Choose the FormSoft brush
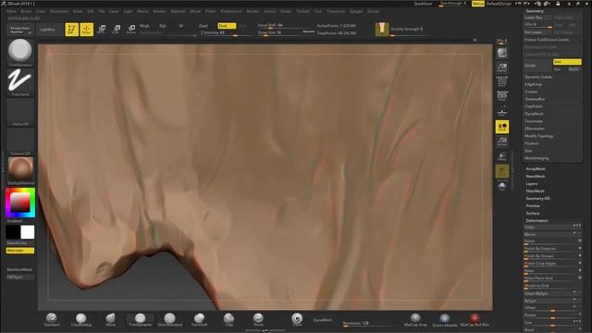Viewport: 592px width, 333px height. 199,319
